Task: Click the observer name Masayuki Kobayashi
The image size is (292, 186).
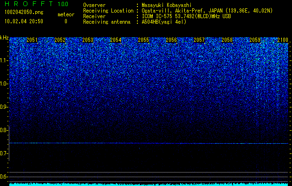Action: point(167,5)
